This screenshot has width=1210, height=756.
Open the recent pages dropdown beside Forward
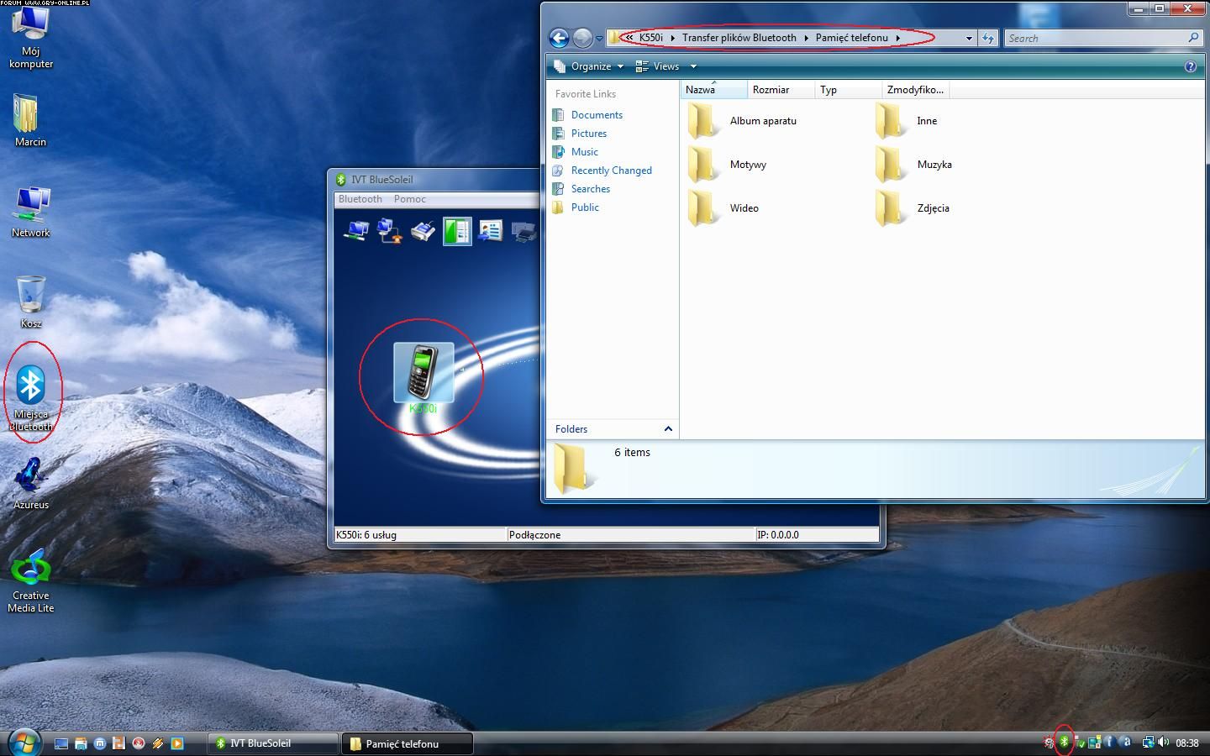click(x=599, y=39)
